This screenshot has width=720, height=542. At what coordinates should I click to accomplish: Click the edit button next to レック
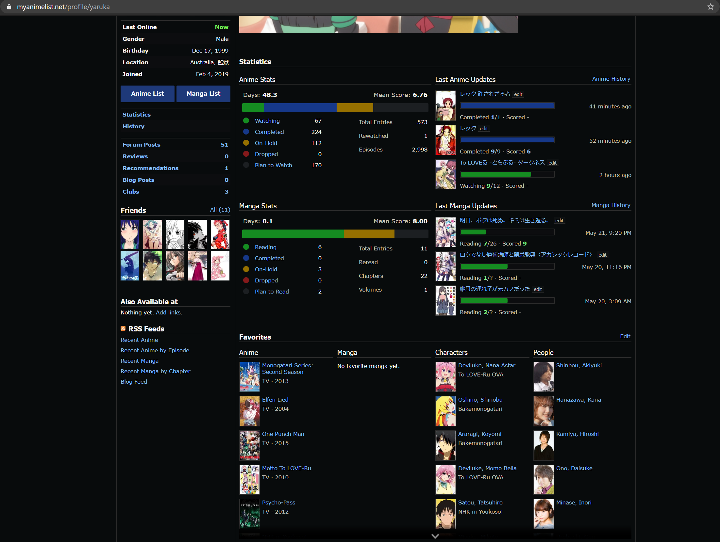(484, 129)
